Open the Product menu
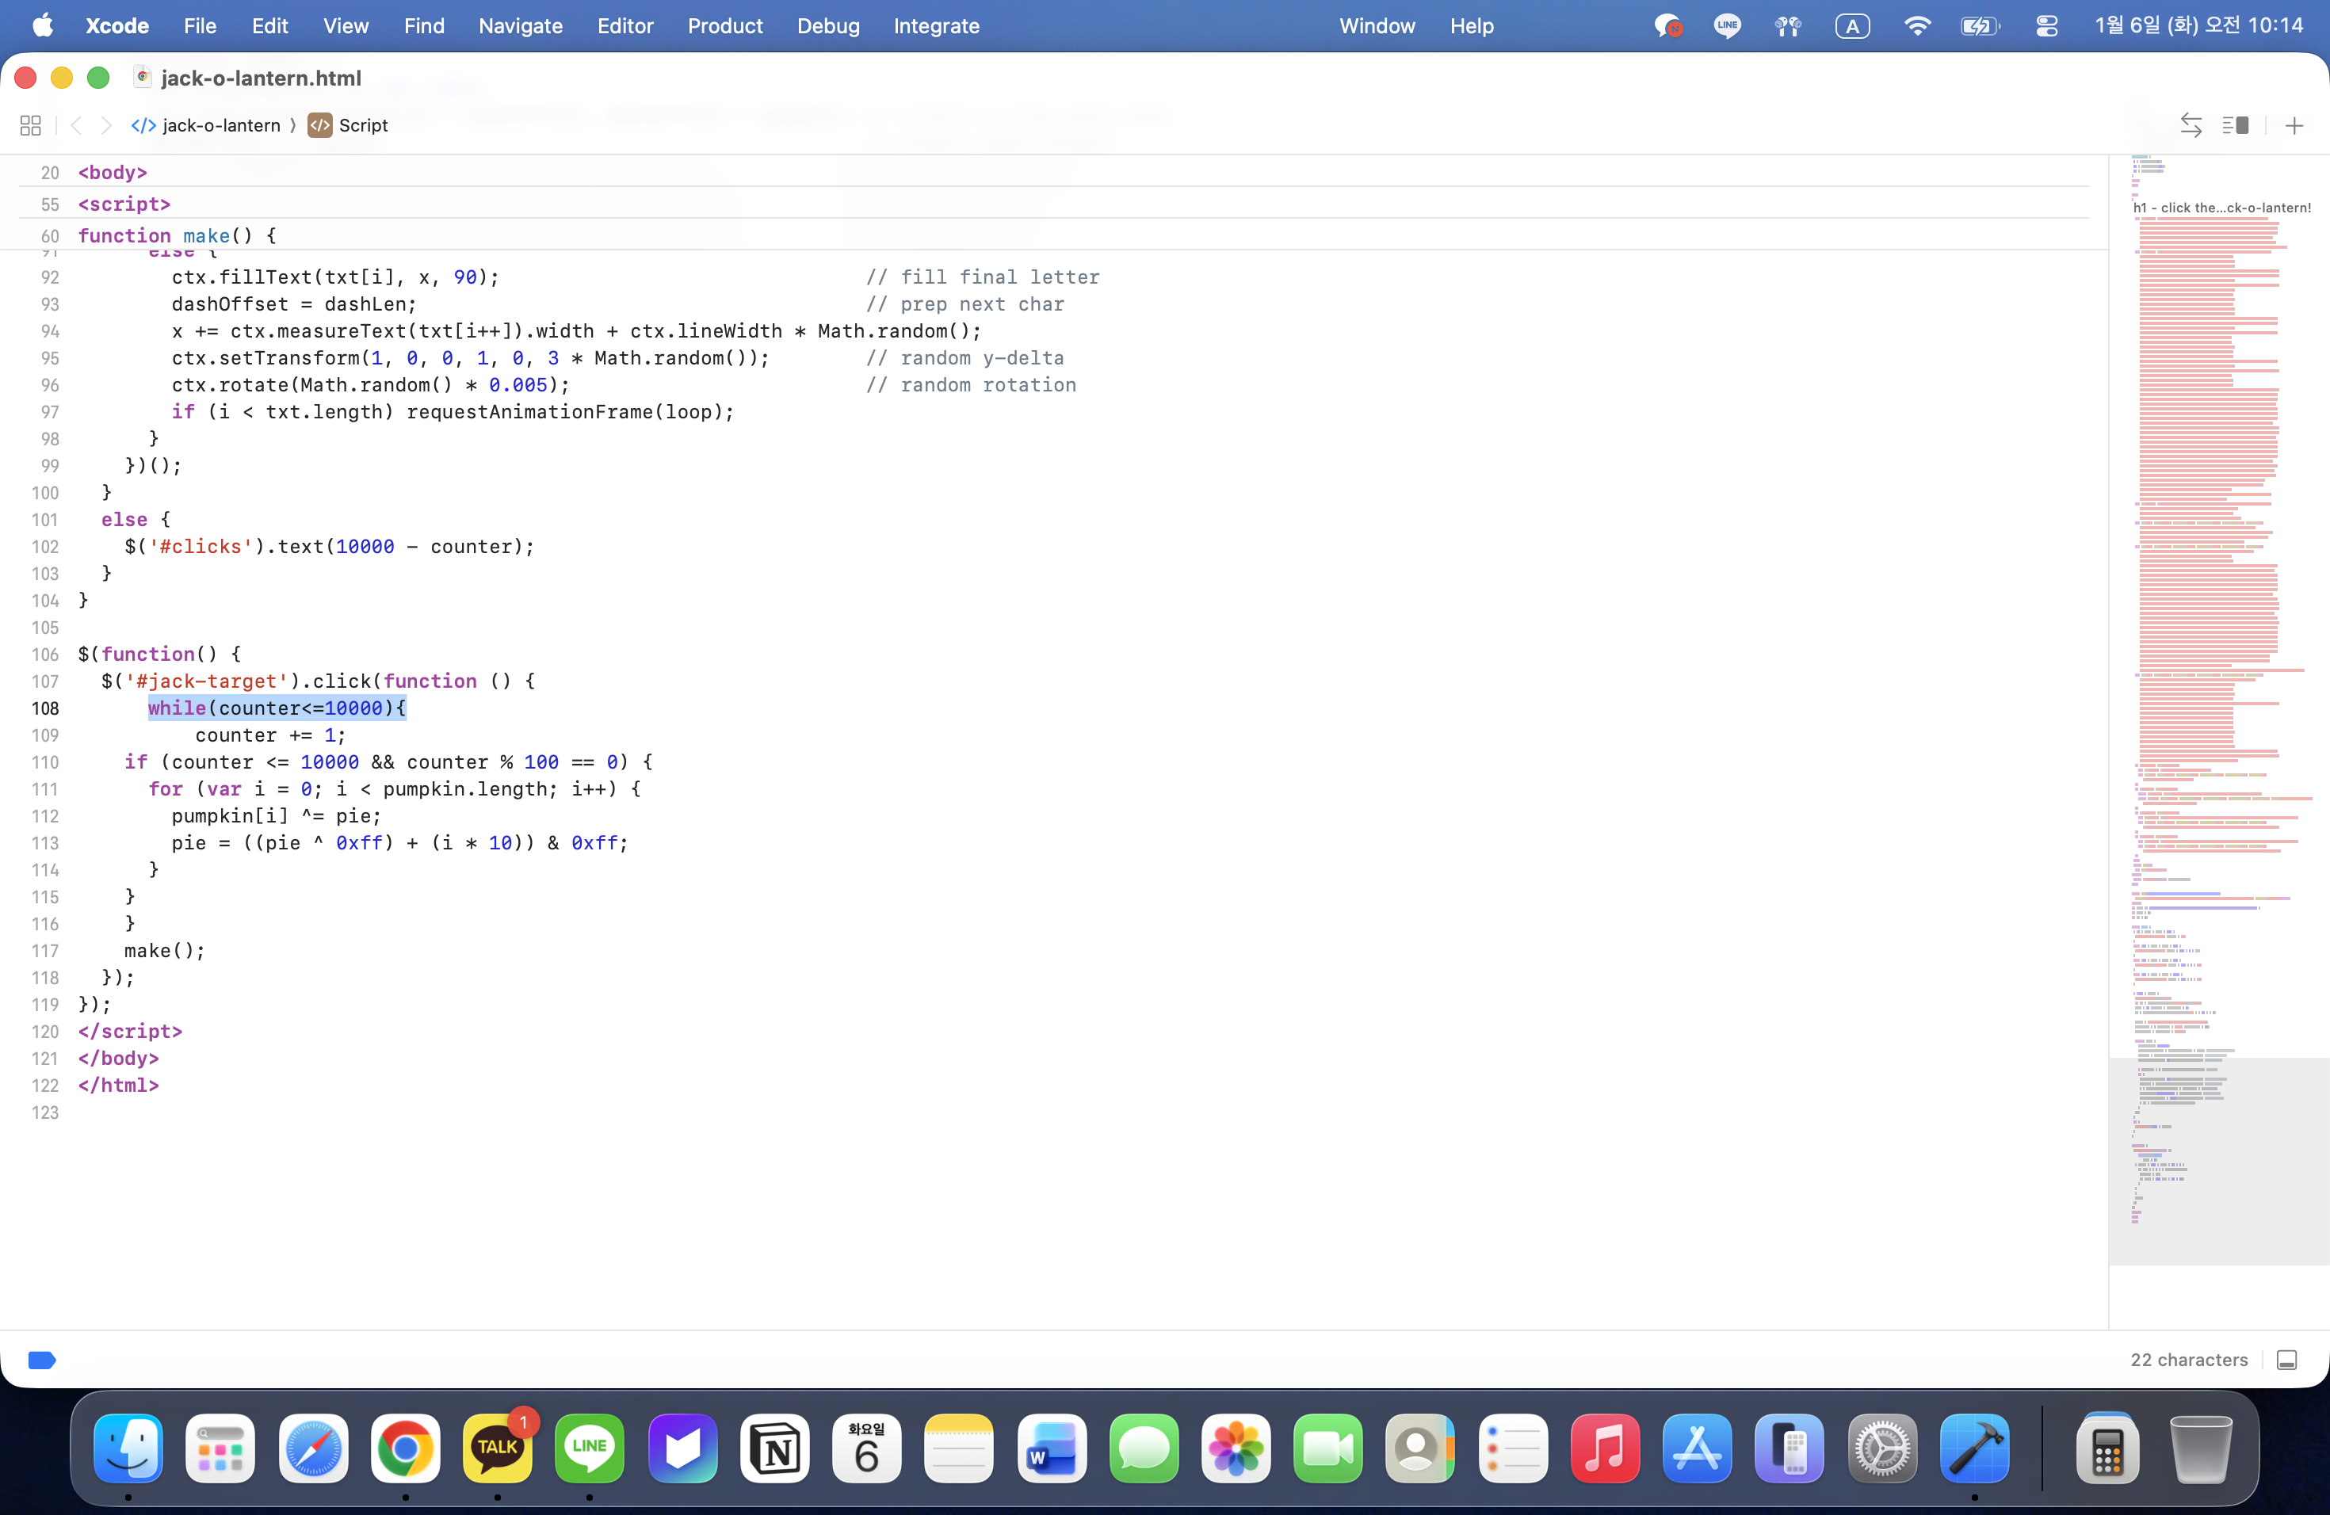The image size is (2330, 1515). [x=724, y=26]
